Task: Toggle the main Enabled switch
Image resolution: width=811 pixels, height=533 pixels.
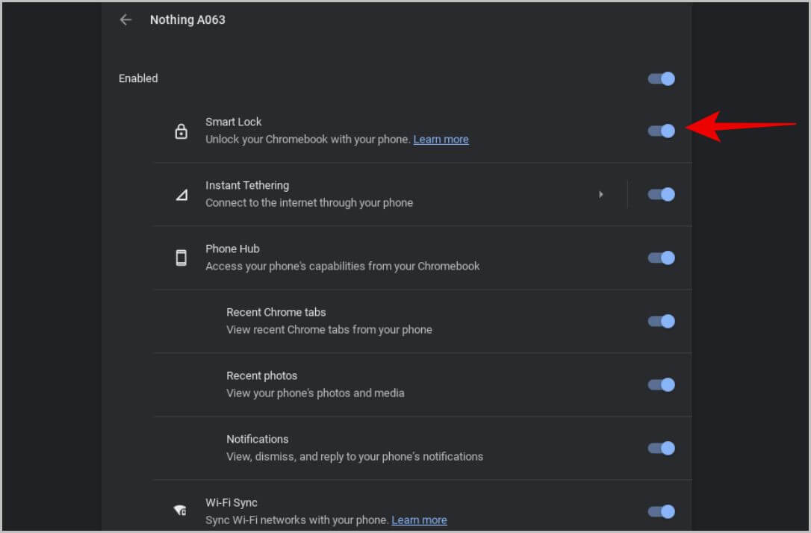Action: tap(661, 78)
